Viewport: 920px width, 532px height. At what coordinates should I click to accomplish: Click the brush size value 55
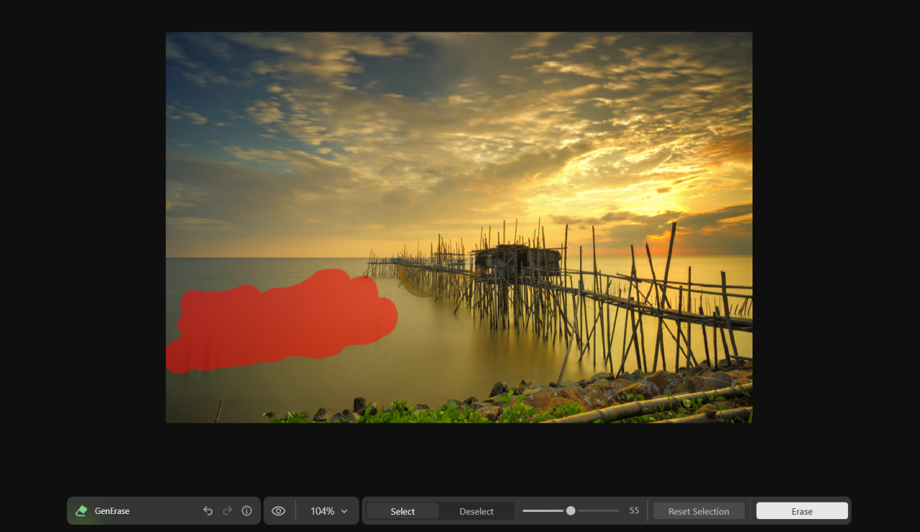click(x=634, y=510)
